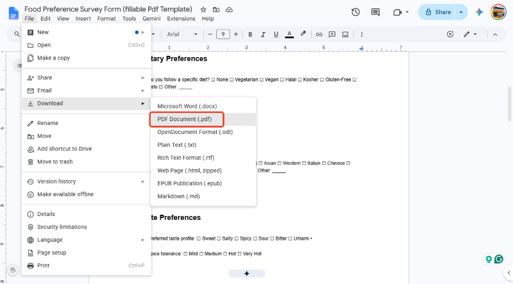Open the Gemini menu
Image resolution: width=513 pixels, height=284 pixels.
tap(151, 19)
